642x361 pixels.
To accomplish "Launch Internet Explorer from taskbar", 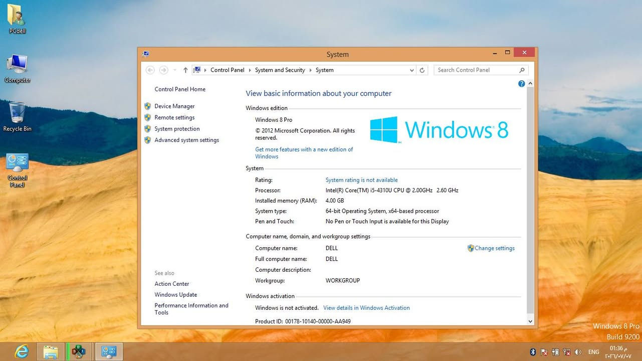I will click(x=22, y=352).
